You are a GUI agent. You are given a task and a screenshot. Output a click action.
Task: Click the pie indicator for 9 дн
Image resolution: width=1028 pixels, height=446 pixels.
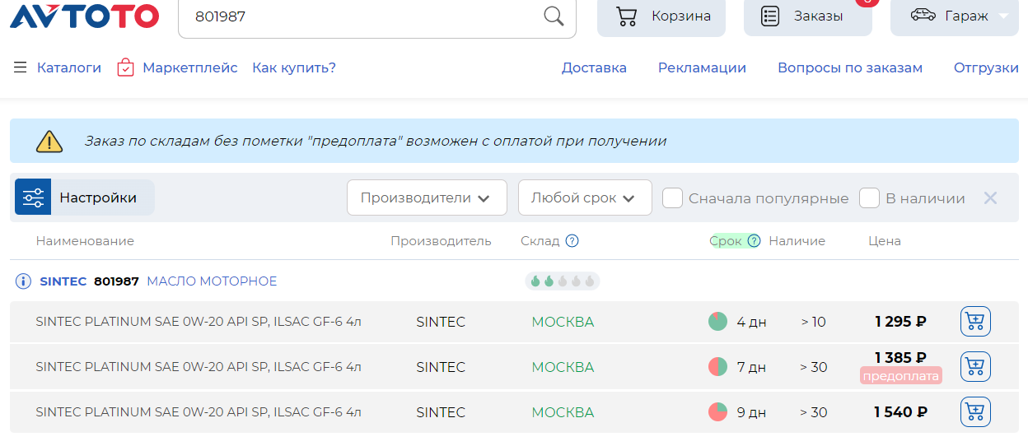(717, 412)
